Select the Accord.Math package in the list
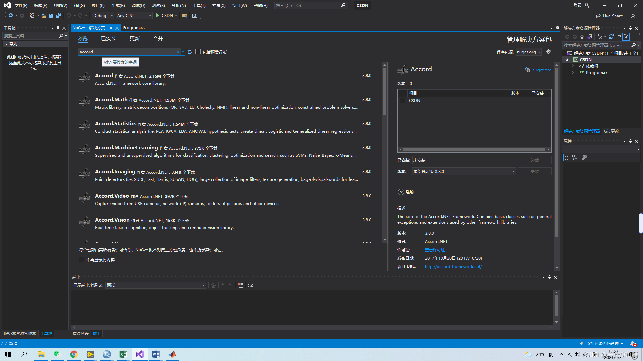Viewport: 643px width, 361px height. pos(226,103)
